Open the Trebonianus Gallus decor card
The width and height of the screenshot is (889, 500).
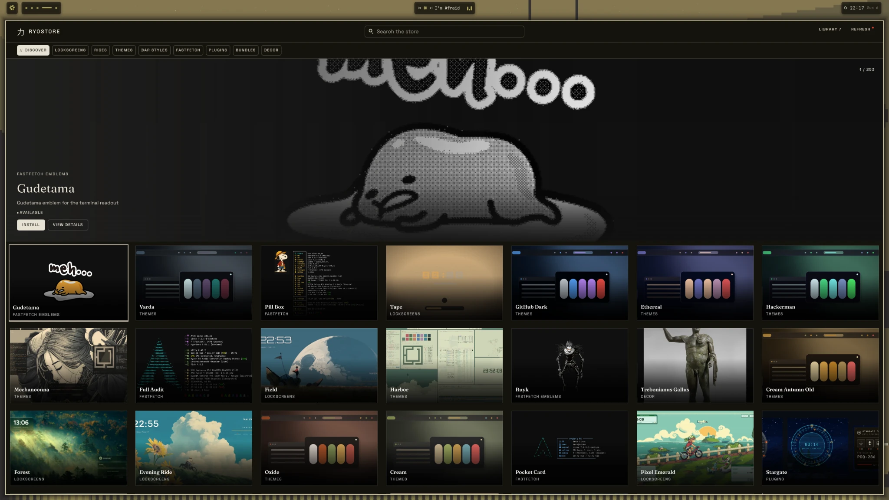(x=695, y=365)
